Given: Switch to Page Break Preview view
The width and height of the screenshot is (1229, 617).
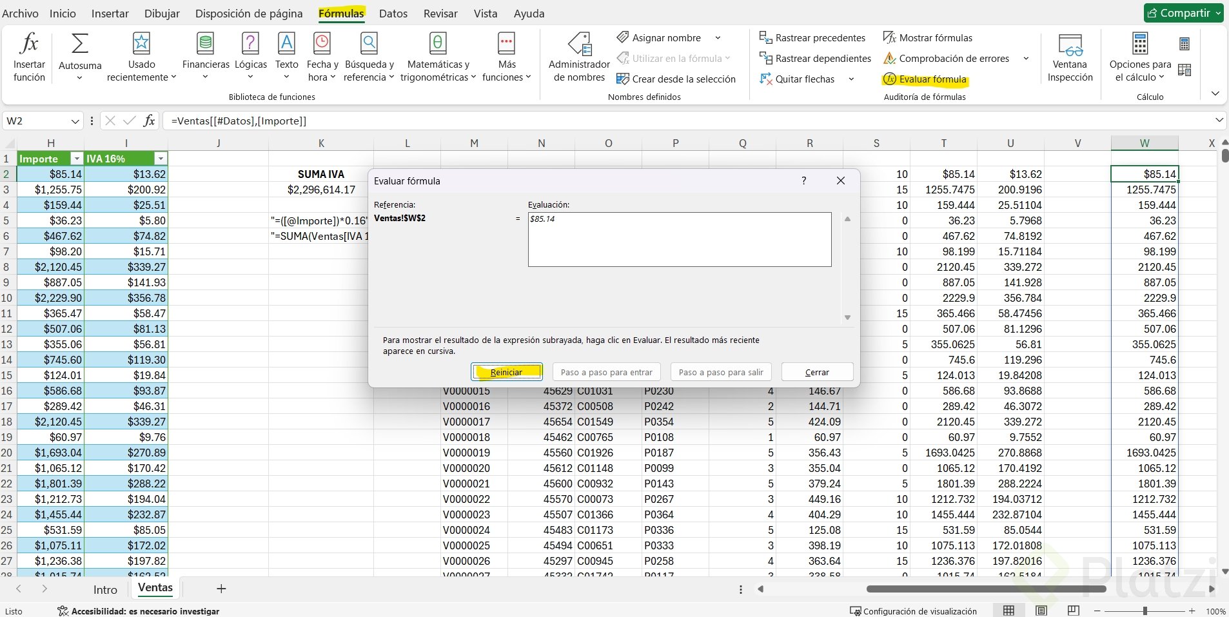Looking at the screenshot, I should tap(1073, 611).
